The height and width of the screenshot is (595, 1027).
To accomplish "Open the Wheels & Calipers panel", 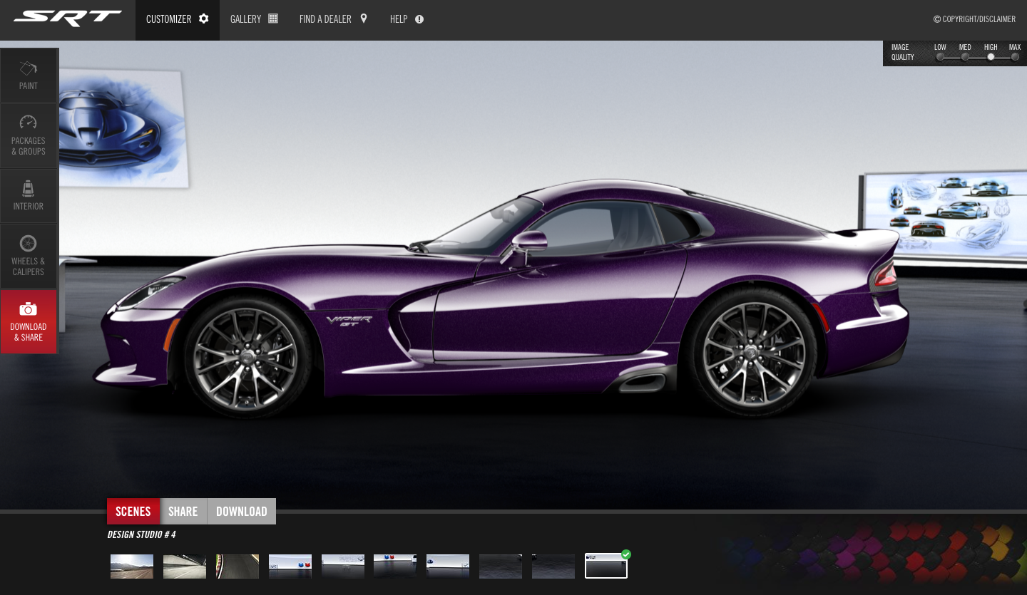I will click(29, 256).
